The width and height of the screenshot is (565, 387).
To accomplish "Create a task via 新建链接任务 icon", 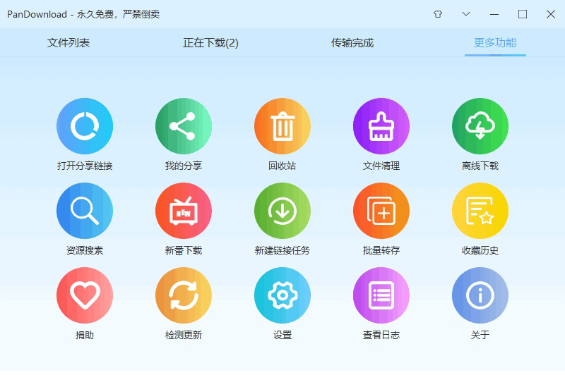I will (282, 211).
